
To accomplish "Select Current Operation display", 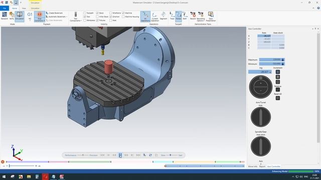I will point(155,16).
